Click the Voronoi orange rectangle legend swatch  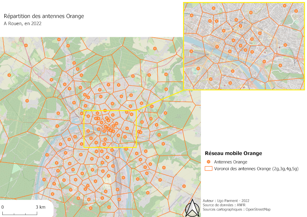click(x=208, y=169)
